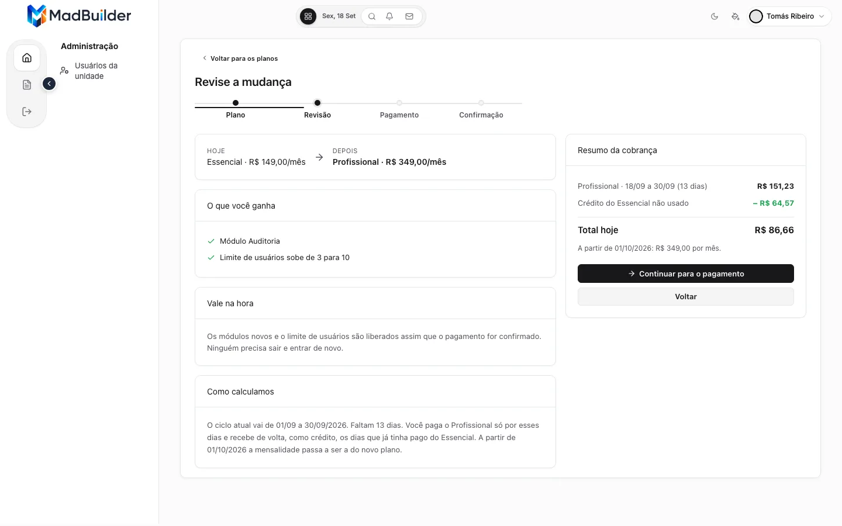Click Limite de usuários sobe de 3 para 10
This screenshot has width=842, height=526.
(285, 257)
